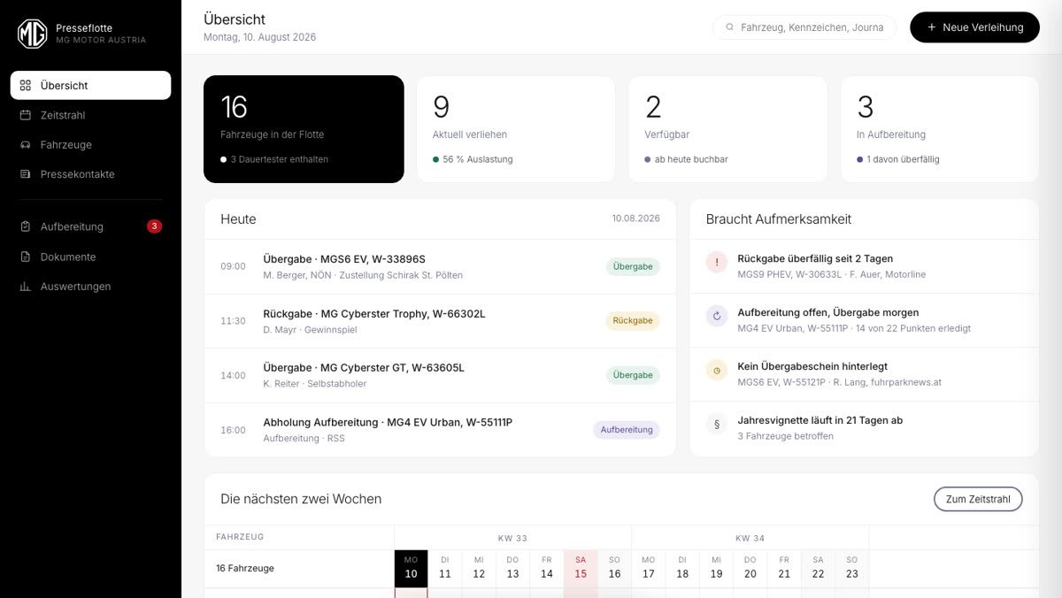The height and width of the screenshot is (598, 1062).
Task: Click the red exclamation alert icon
Action: [717, 262]
